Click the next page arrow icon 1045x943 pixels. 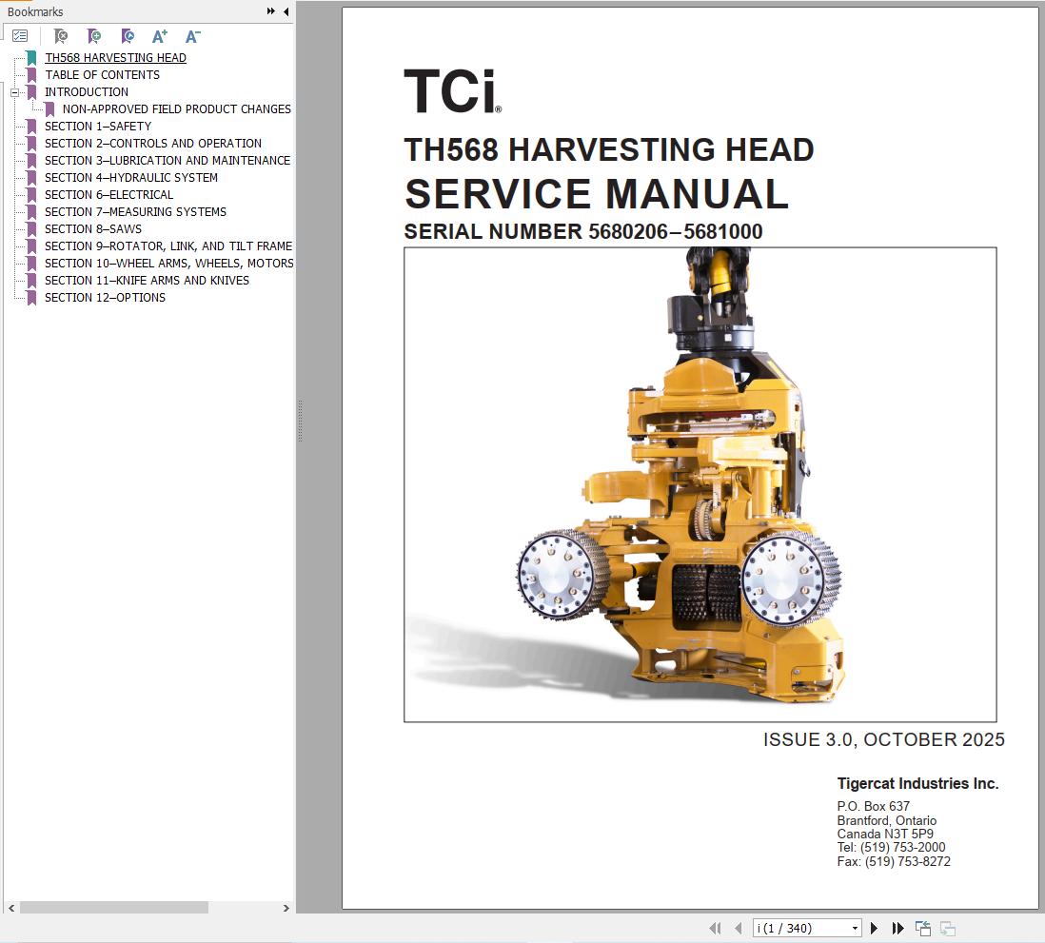click(x=874, y=927)
